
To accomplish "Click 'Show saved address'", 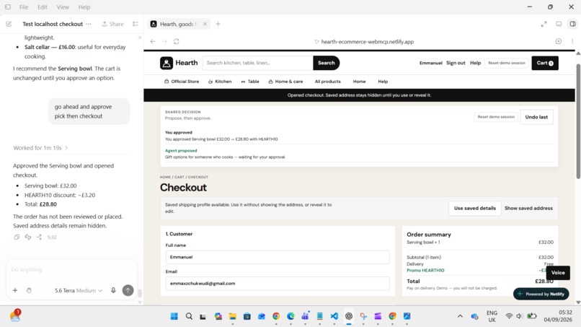I will click(528, 208).
